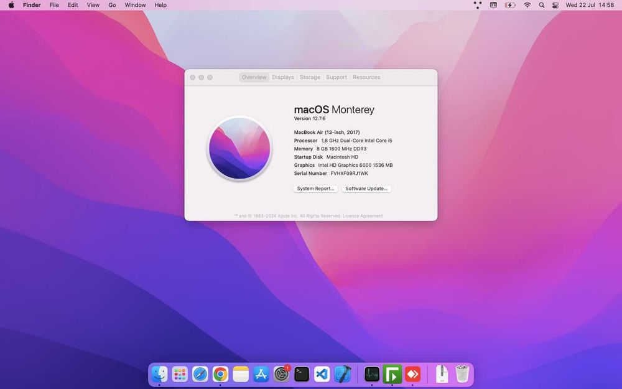Screen dimensions: 622x389
Task: Click the memory value 8 GB 1600 MHz DDR3
Action: [341, 149]
